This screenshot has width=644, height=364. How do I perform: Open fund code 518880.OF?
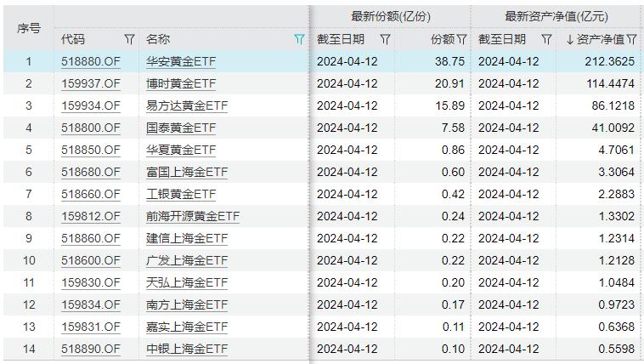click(x=91, y=62)
